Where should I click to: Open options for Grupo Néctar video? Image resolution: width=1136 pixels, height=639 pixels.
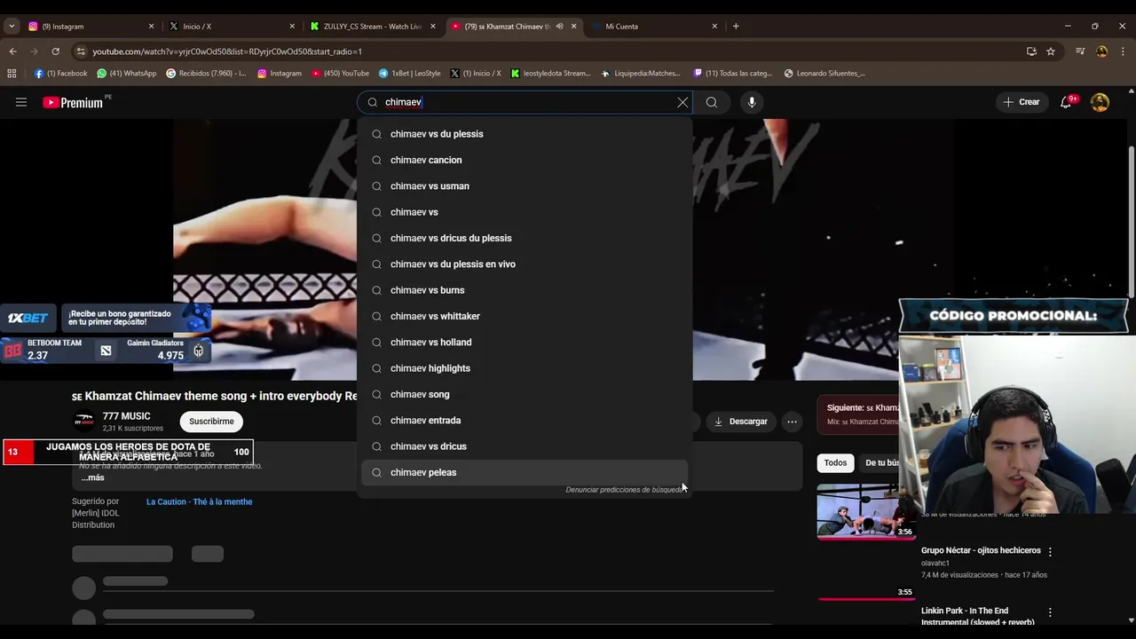pyautogui.click(x=1050, y=552)
